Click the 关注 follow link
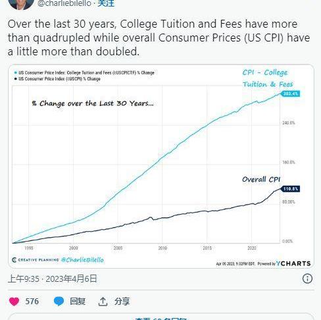Viewport: 321px width, 320px height. pyautogui.click(x=106, y=3)
